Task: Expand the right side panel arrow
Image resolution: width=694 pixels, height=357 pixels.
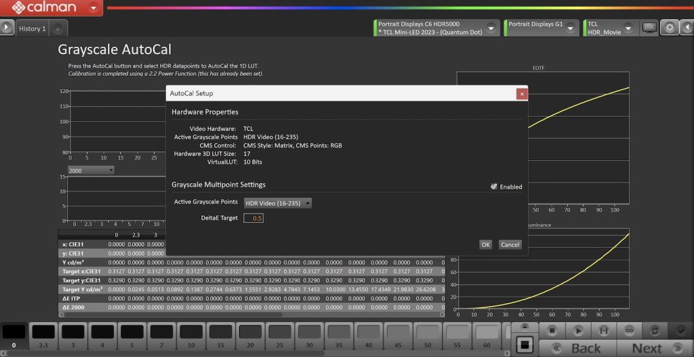Action: pos(687,28)
